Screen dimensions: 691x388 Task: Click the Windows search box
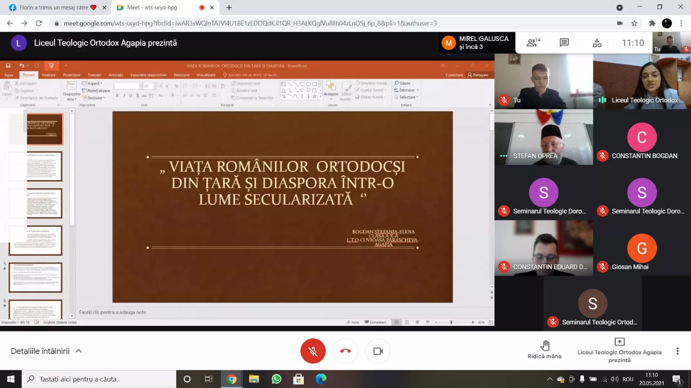99,379
